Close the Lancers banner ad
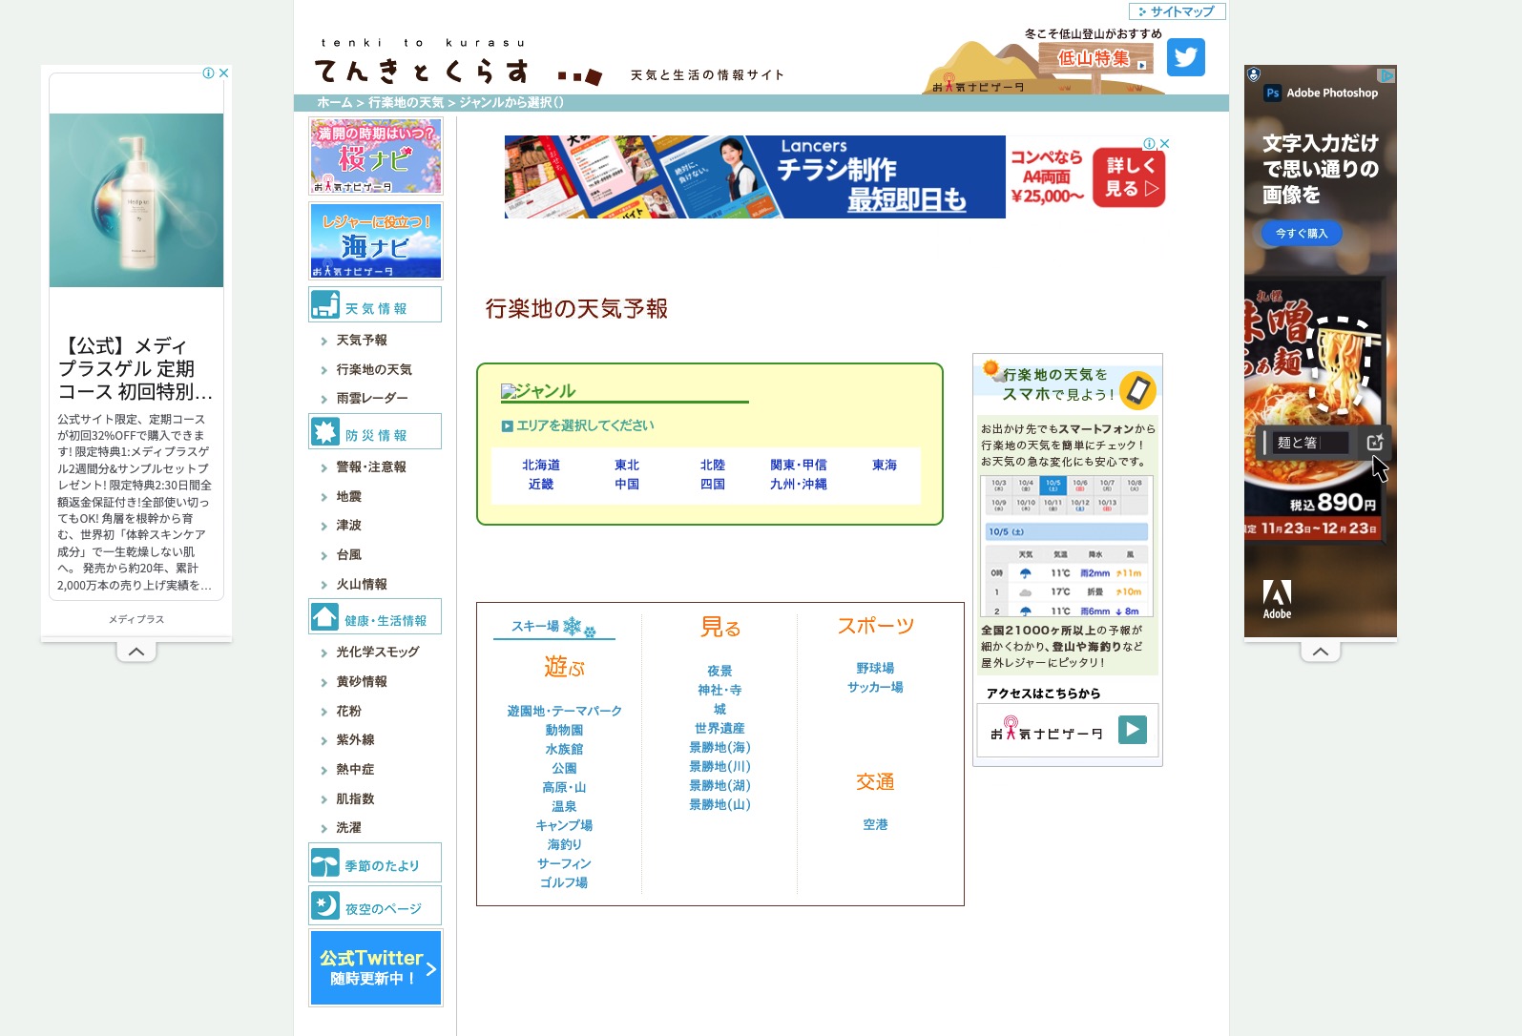 1164,144
